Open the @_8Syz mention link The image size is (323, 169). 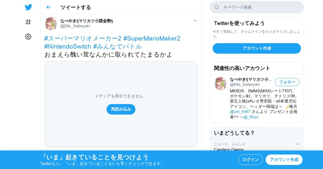coord(251,117)
